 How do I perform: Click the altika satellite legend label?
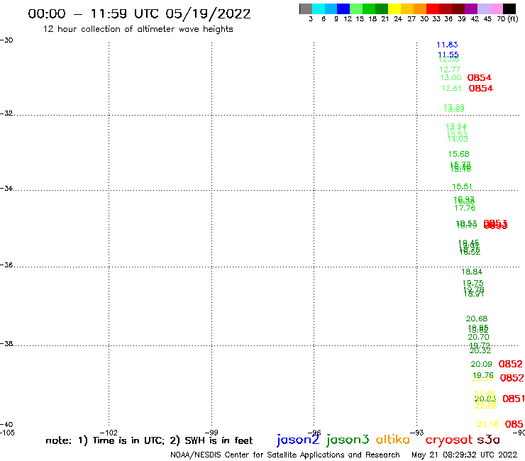[393, 439]
